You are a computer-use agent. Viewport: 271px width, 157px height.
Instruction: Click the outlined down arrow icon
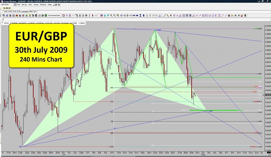coord(150,16)
